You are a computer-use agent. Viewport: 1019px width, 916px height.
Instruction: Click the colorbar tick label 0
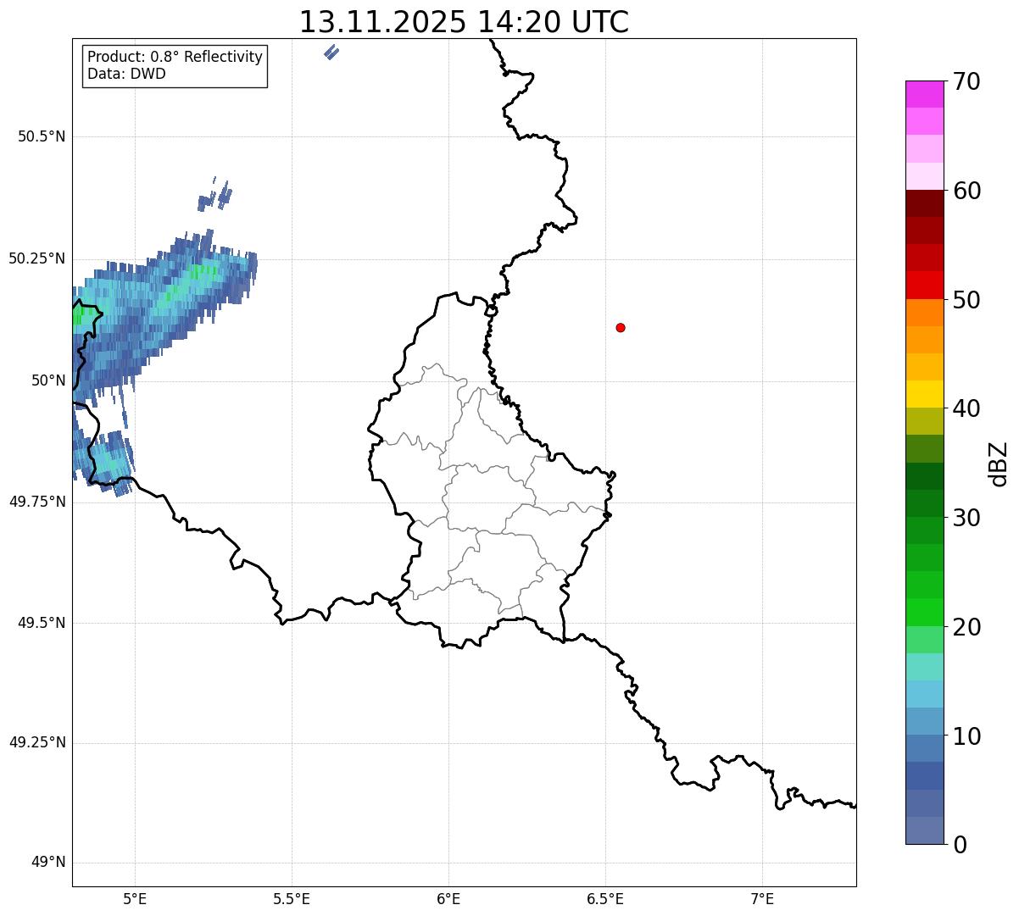point(960,846)
